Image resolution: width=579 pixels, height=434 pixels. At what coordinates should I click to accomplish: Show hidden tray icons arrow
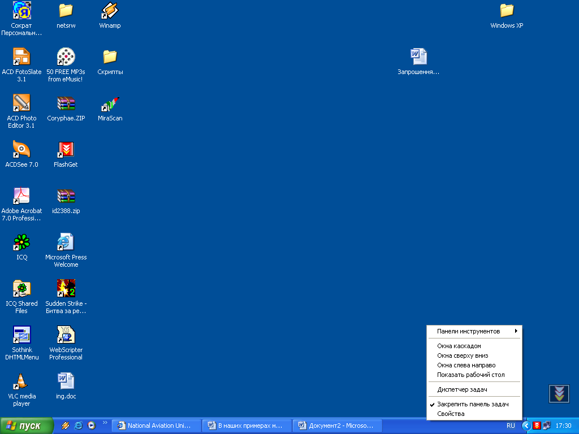click(526, 426)
